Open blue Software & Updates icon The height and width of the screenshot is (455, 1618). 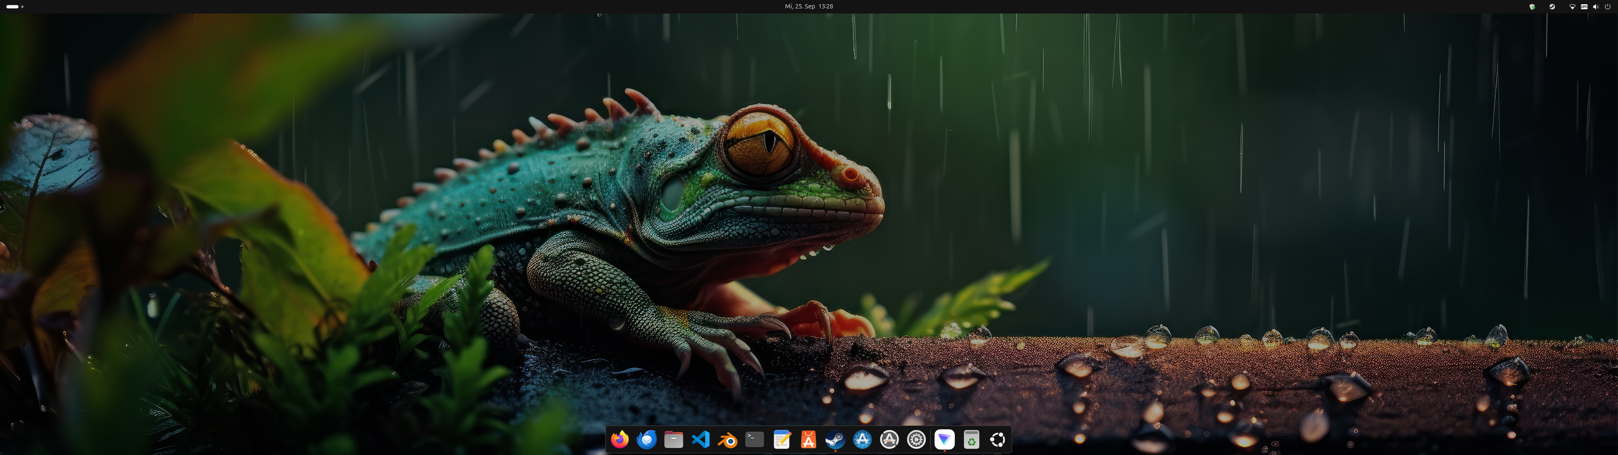(x=863, y=440)
